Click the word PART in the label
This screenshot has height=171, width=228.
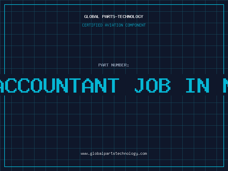[103, 65]
